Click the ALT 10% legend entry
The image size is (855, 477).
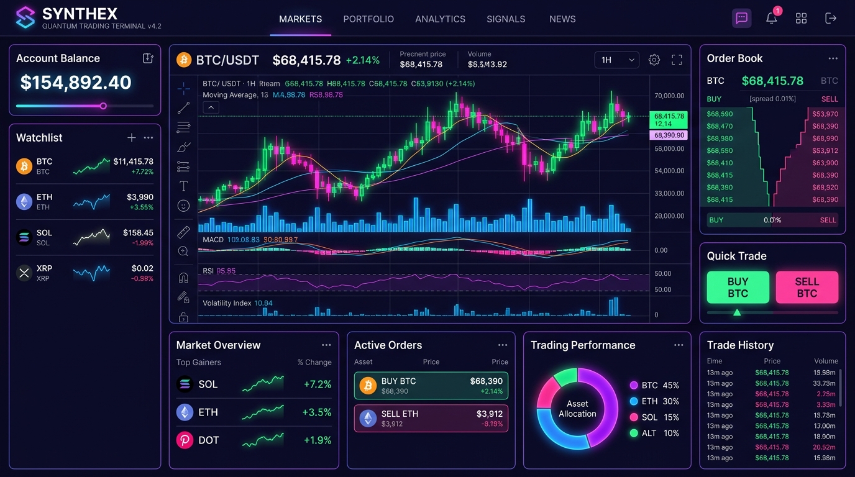pyautogui.click(x=654, y=433)
